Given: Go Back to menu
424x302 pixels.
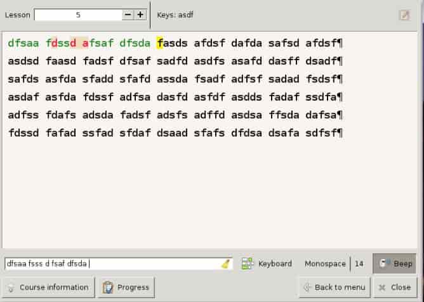Looking at the screenshot, I should coord(335,287).
